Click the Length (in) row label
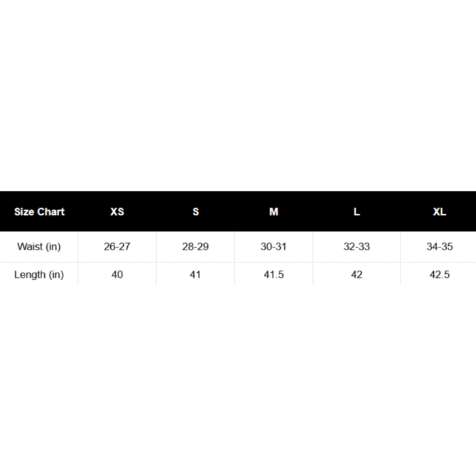Image resolution: width=476 pixels, height=476 pixels. (x=39, y=275)
